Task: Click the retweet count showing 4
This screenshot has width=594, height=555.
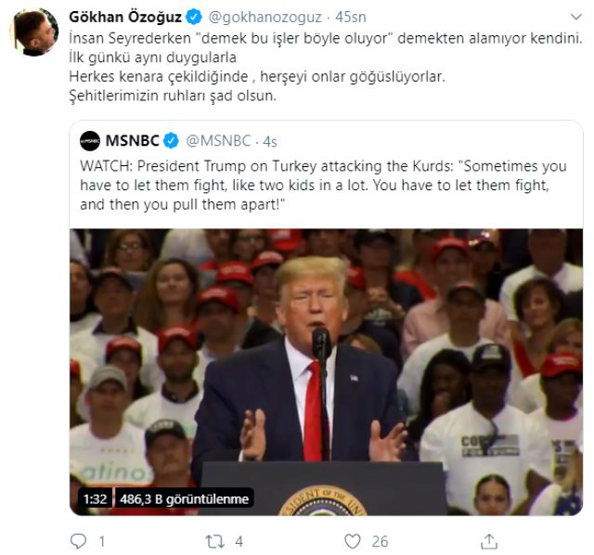Action: tap(239, 541)
